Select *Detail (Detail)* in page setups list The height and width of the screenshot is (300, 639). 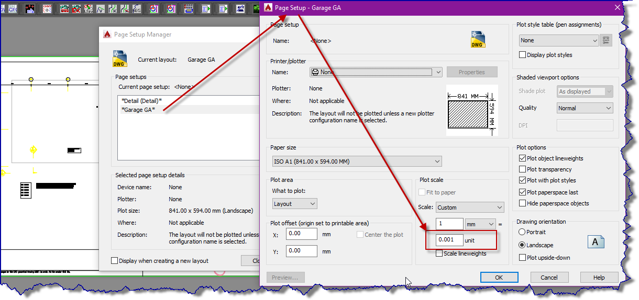(x=141, y=100)
